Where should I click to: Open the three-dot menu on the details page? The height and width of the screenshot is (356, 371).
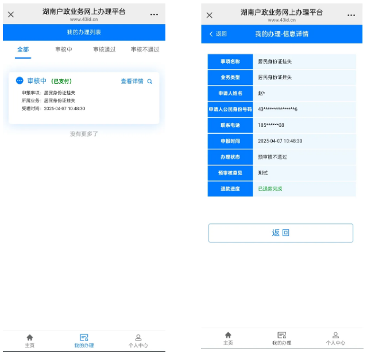click(351, 15)
